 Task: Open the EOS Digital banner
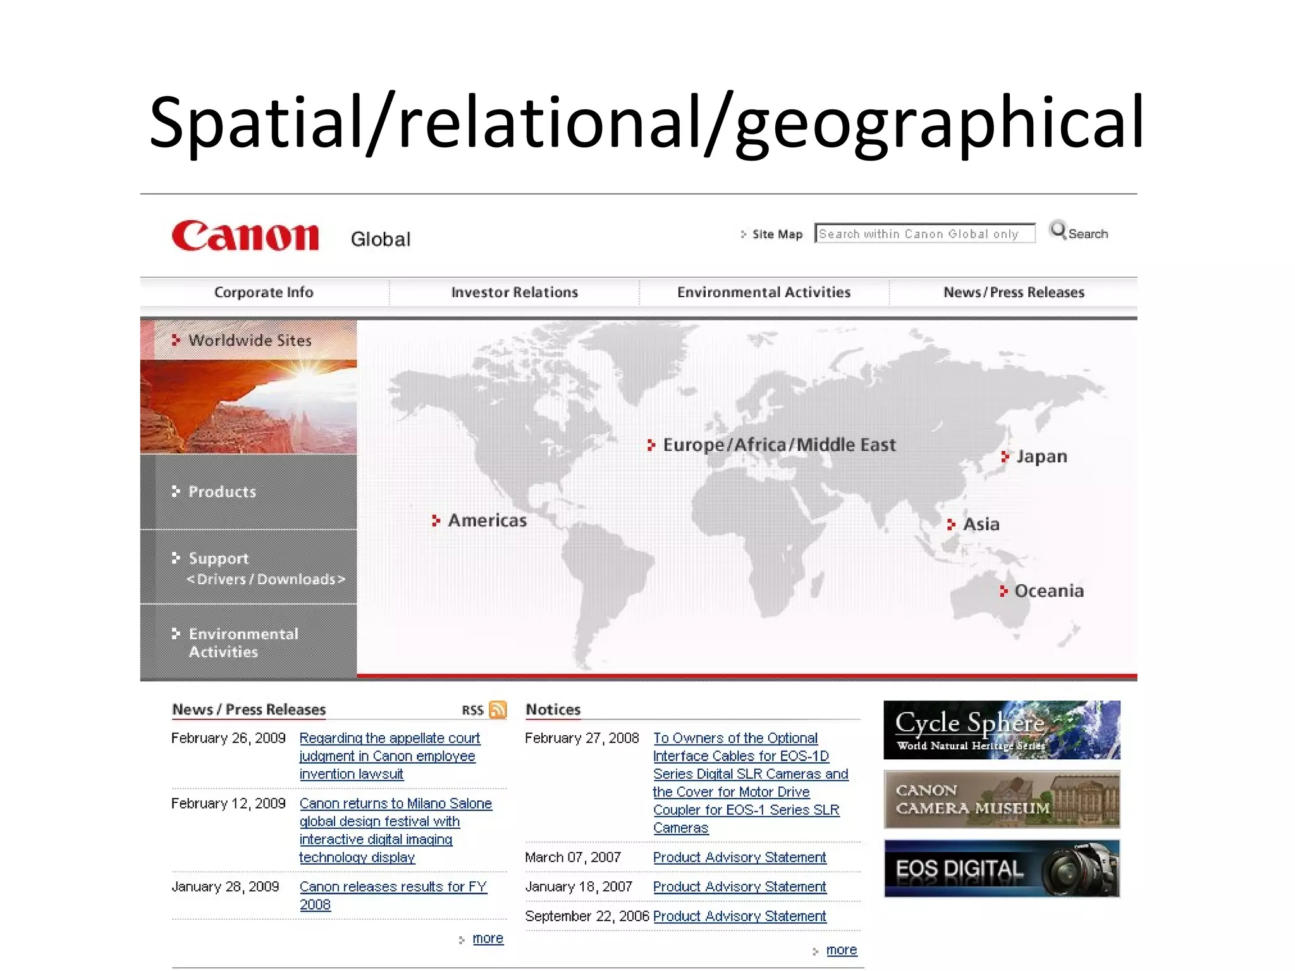pyautogui.click(x=1002, y=869)
